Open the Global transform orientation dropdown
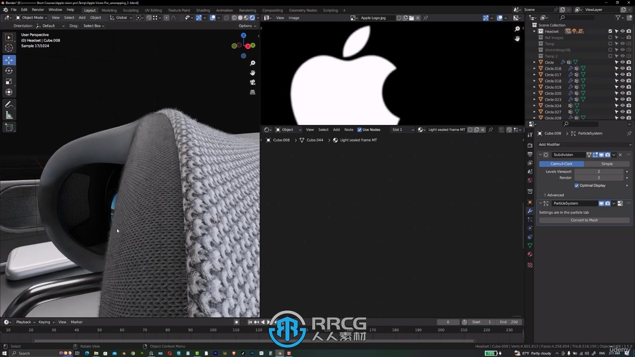Screen dimensions: 635x357 click(121, 18)
